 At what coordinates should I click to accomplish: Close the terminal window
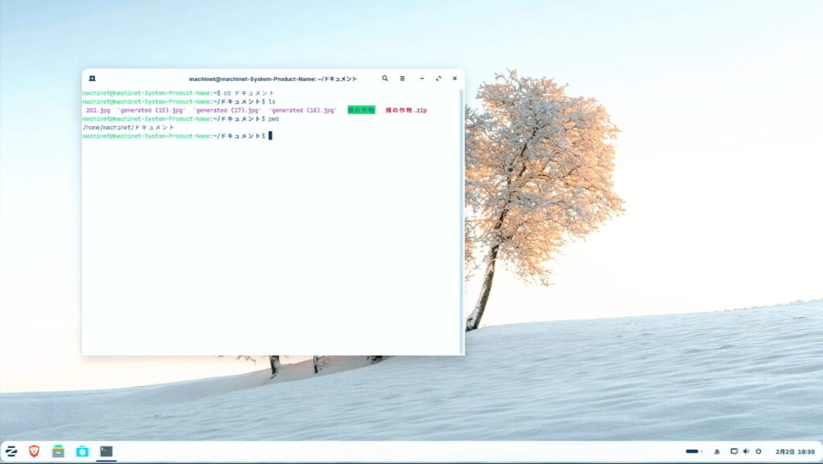(x=454, y=79)
